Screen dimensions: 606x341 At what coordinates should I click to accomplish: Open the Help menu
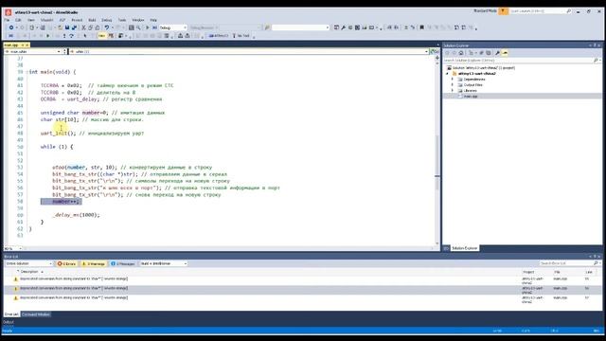[x=153, y=20]
